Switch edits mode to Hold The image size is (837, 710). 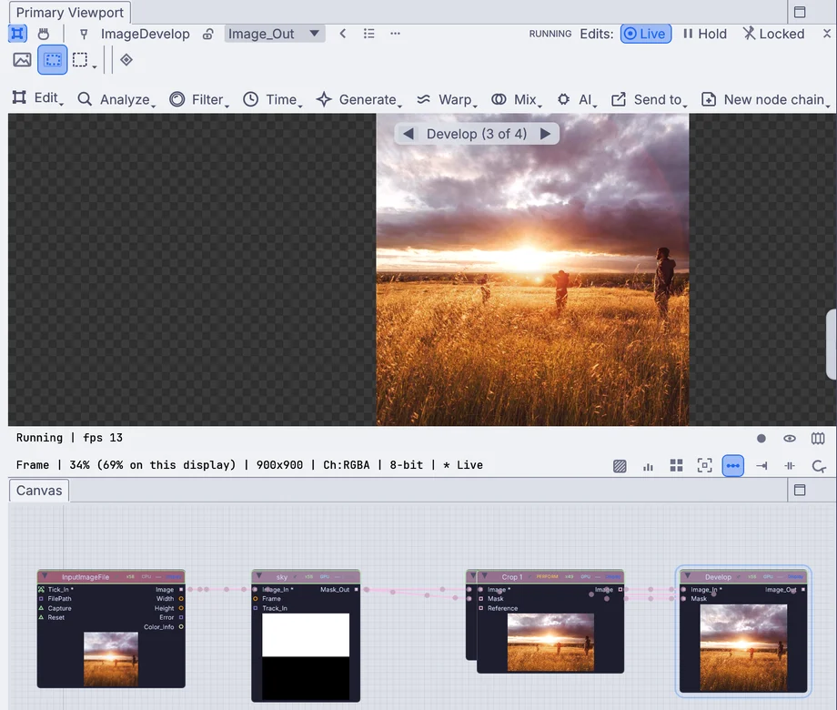pyautogui.click(x=704, y=34)
